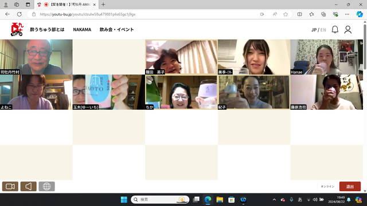Screen dimensions: 367x206
Task: Open the user account profile icon
Action: [x=348, y=30]
